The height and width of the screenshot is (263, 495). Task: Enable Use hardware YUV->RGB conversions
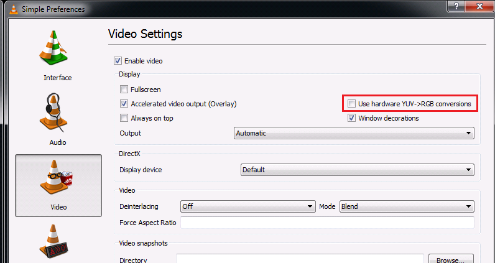click(352, 104)
